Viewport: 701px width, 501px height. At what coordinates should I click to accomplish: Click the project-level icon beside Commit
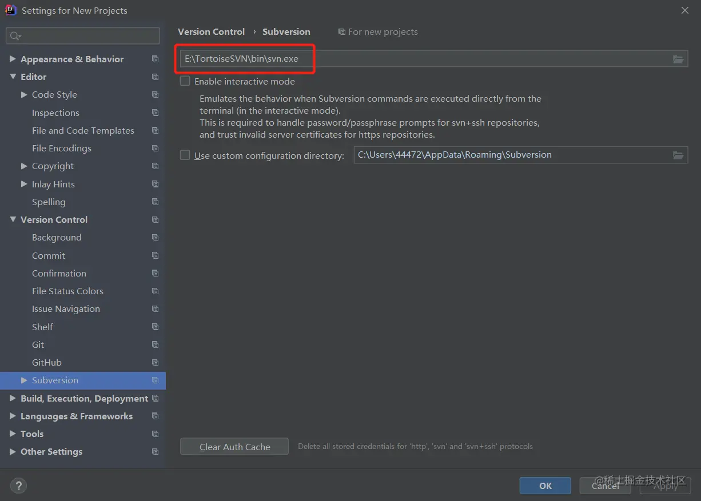pos(155,255)
